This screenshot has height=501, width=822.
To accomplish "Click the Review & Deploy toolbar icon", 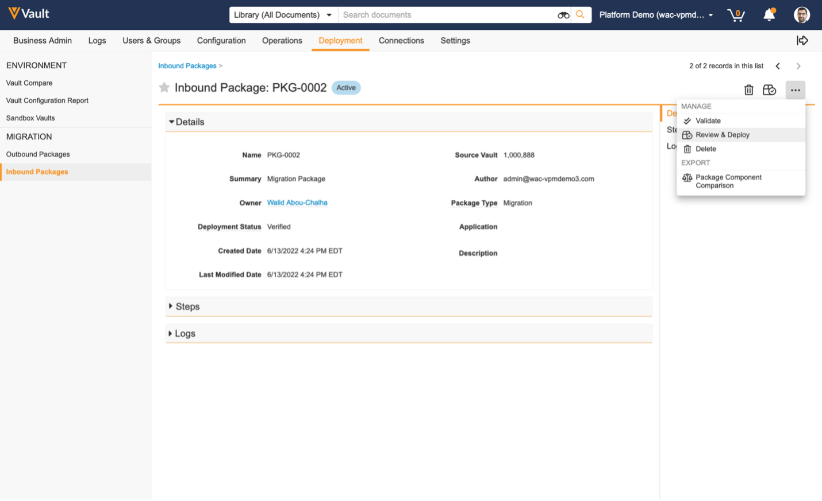I will coord(769,90).
